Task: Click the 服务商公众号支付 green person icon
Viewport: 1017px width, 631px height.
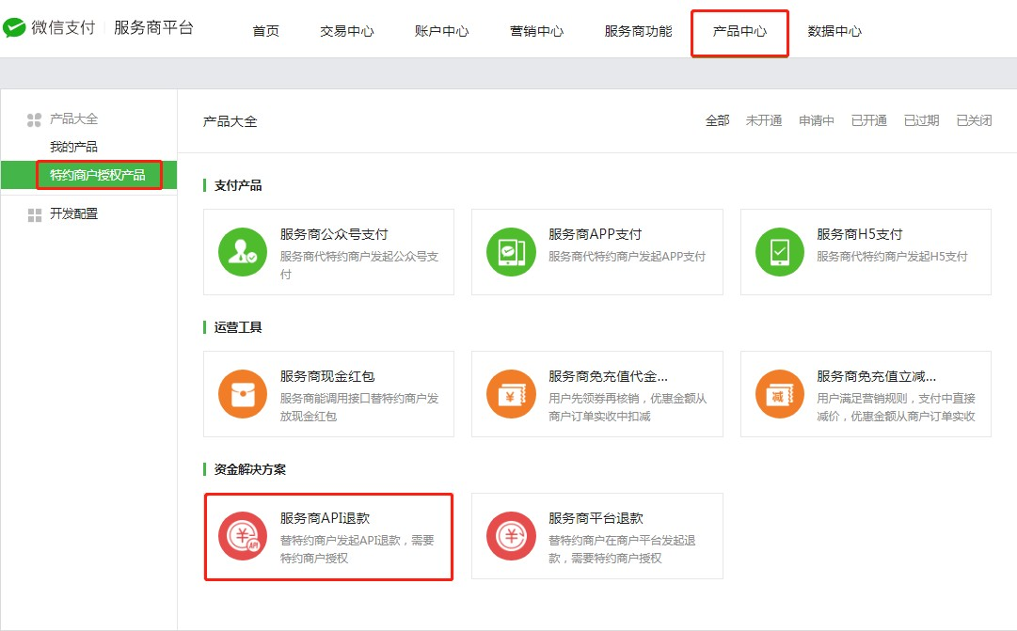Action: tap(243, 252)
